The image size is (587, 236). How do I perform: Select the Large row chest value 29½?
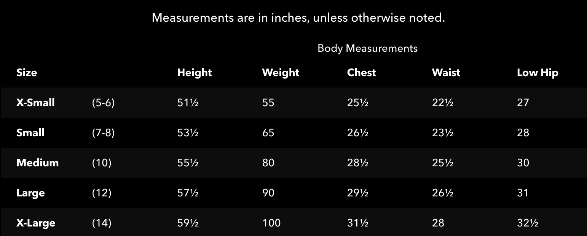(357, 193)
